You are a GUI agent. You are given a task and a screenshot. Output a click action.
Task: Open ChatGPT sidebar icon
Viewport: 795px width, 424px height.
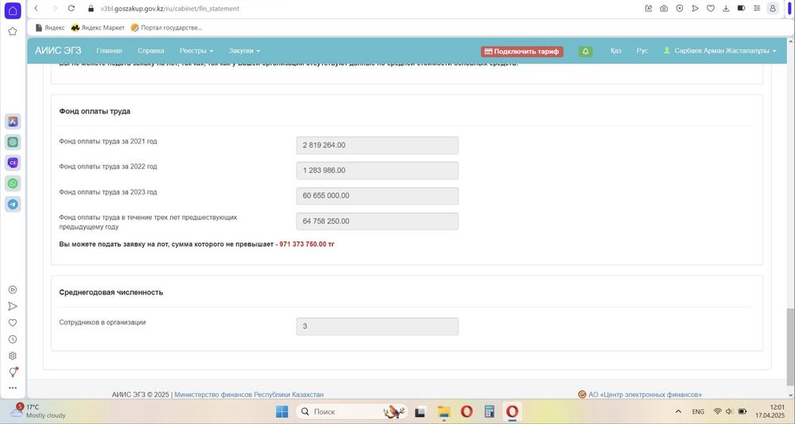tap(14, 142)
